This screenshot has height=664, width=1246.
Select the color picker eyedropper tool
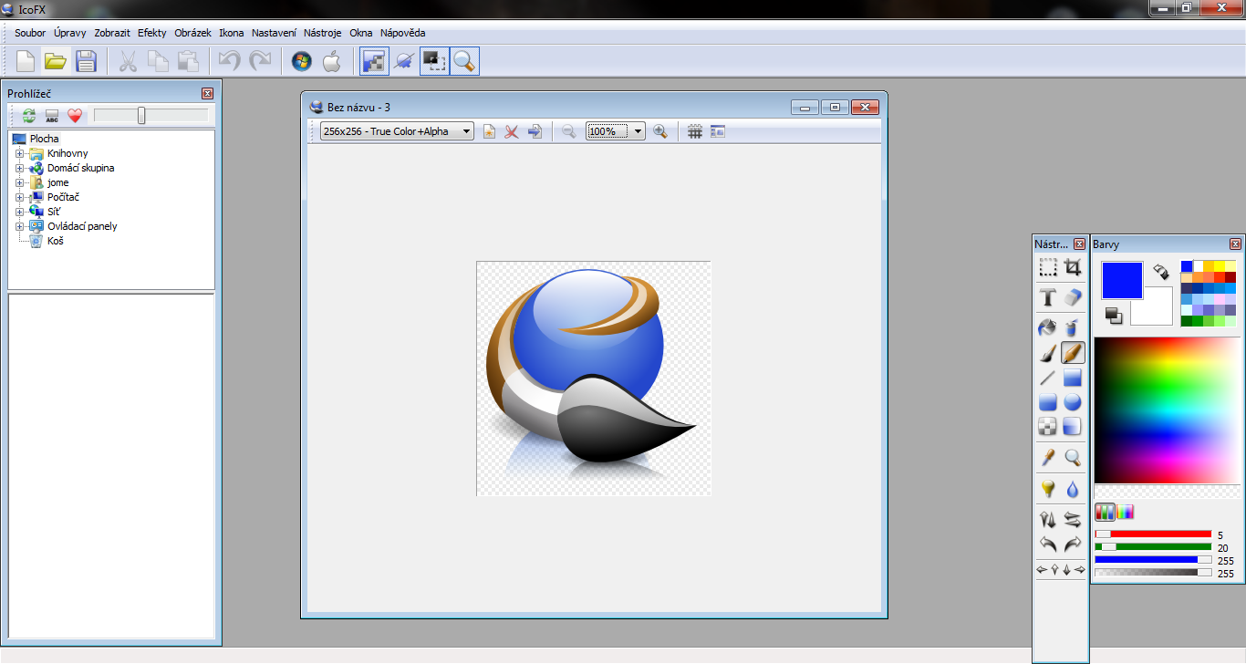point(1048,457)
